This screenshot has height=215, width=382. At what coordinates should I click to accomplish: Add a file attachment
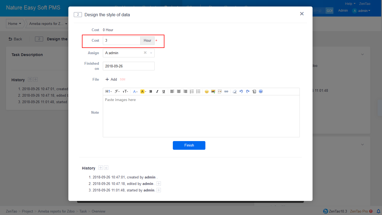111,79
